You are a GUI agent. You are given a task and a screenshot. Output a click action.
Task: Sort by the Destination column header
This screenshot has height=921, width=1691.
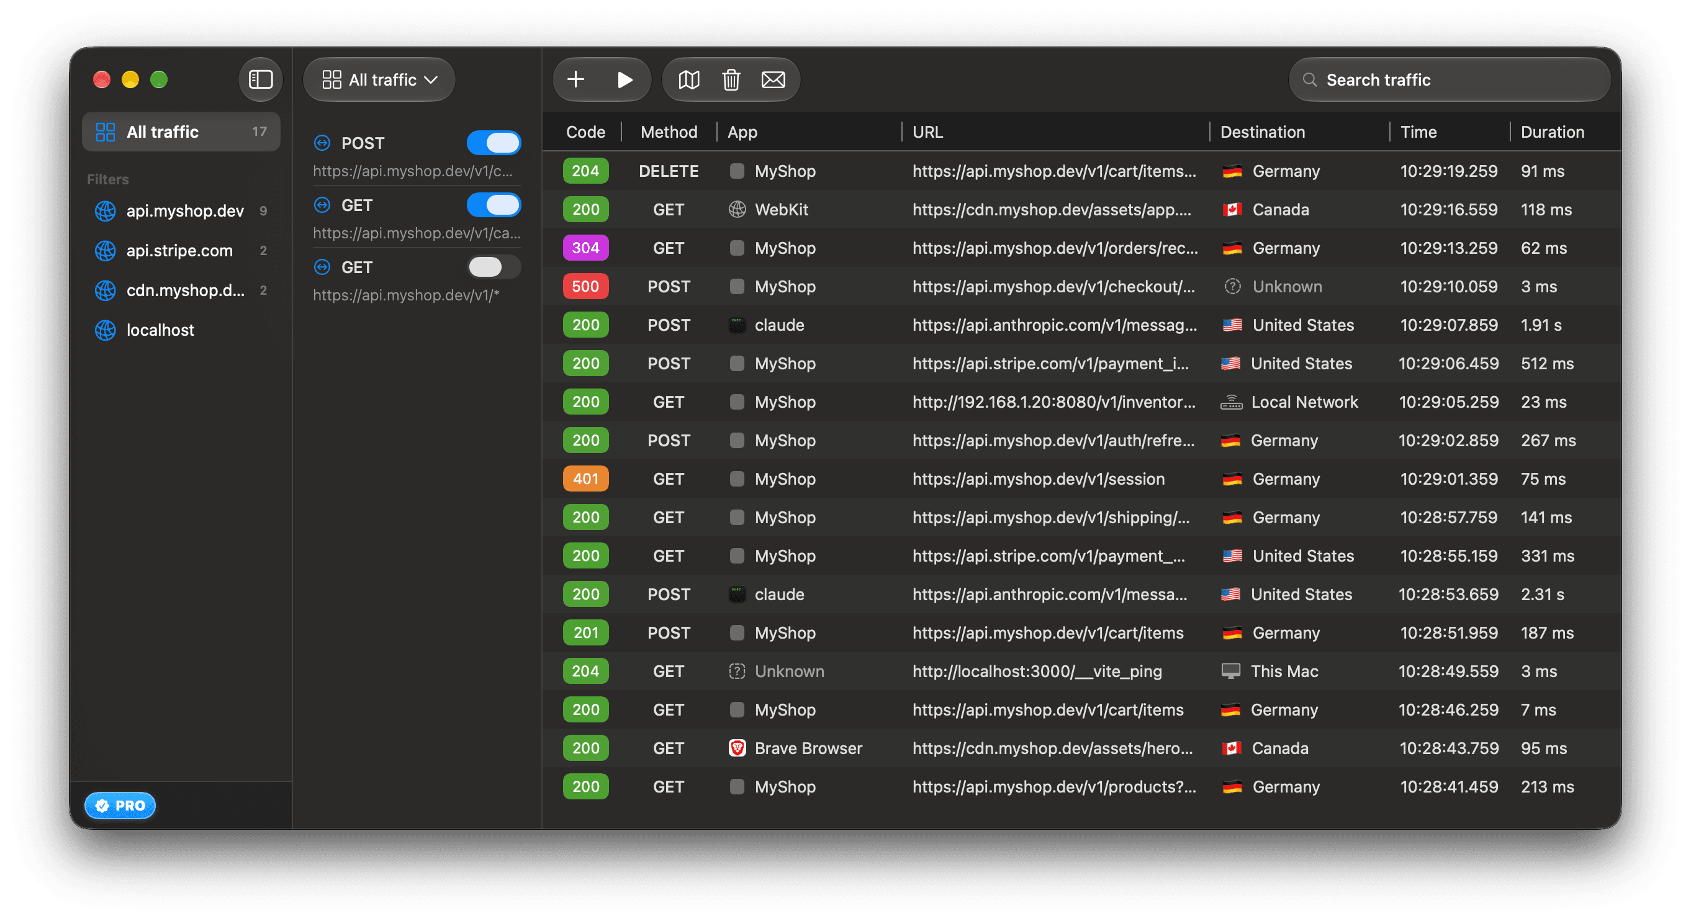pos(1261,132)
